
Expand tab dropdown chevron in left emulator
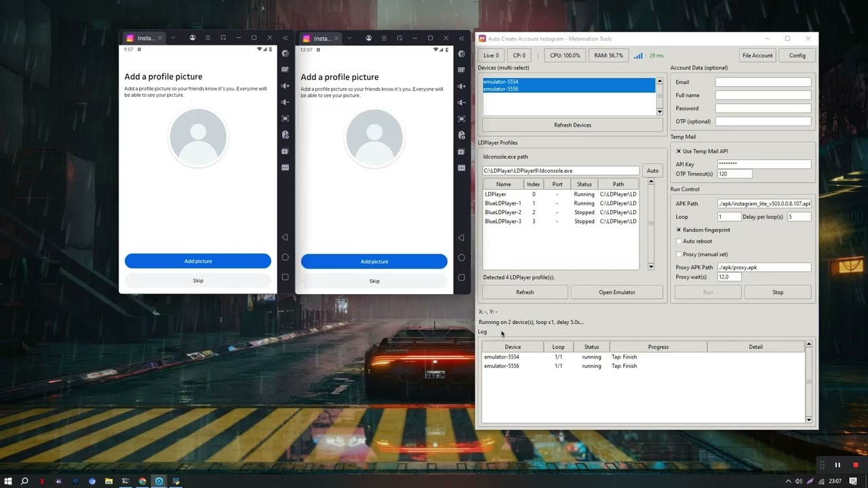pyautogui.click(x=173, y=38)
